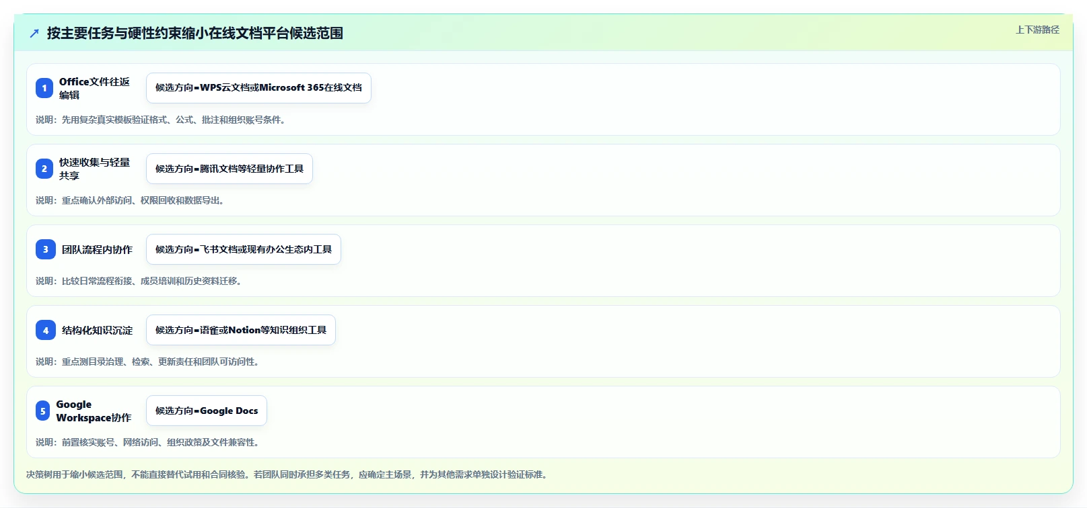1087x508 pixels.
Task: Select the 语雀或Notion等知识组织工具 candidate chip
Action: (x=241, y=330)
